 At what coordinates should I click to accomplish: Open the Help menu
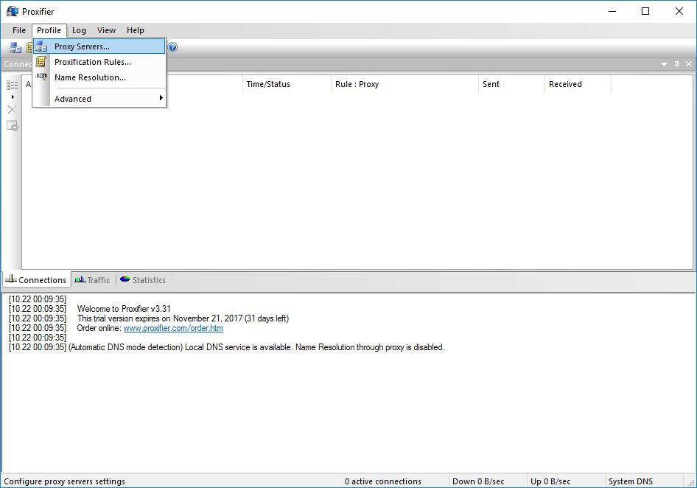tap(135, 30)
